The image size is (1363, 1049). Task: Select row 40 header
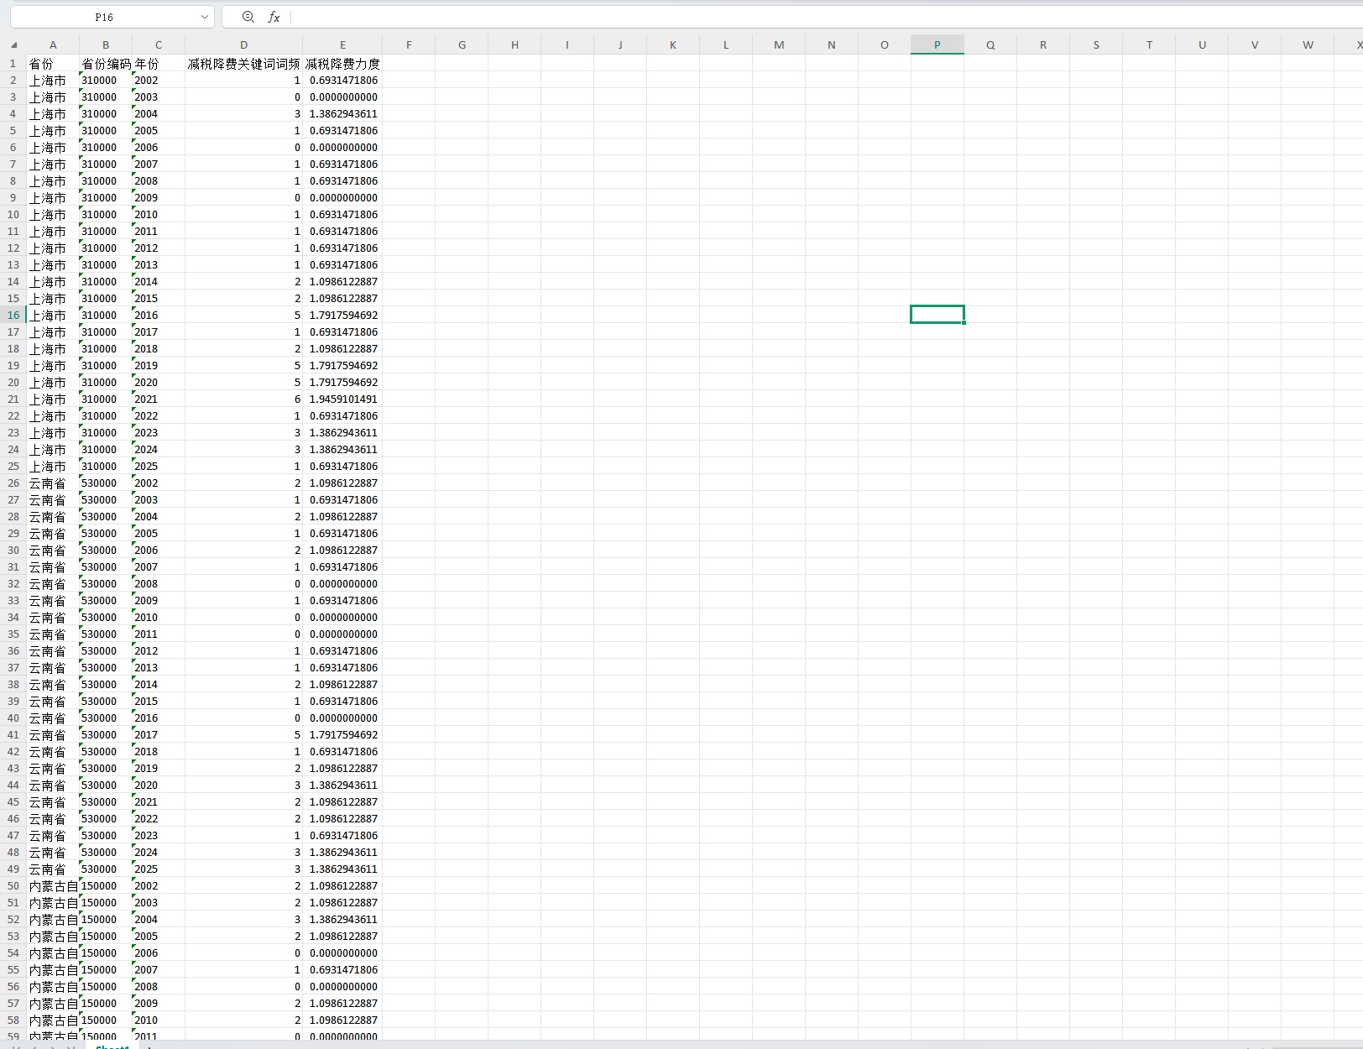(x=13, y=718)
